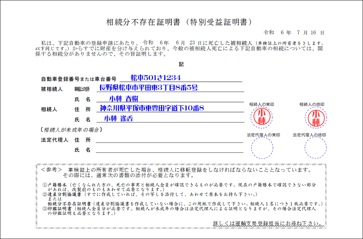Click the empty 法定代理人の捨印 dashed circle
This screenshot has height=239, width=363.
(x=315, y=148)
